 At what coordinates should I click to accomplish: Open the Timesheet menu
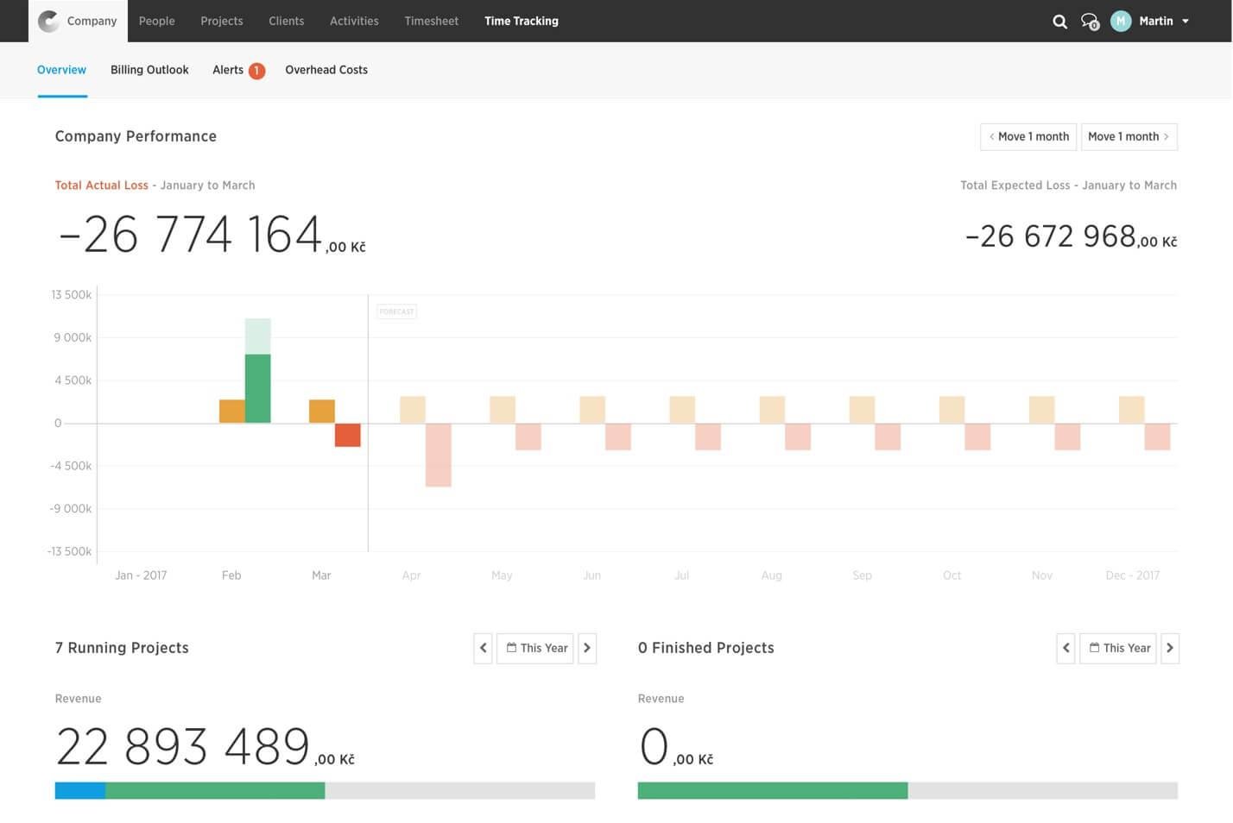(x=432, y=21)
